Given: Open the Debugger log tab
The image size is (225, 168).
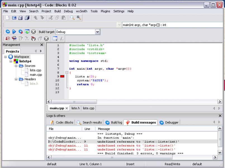Looking at the screenshot, I should [169, 122].
